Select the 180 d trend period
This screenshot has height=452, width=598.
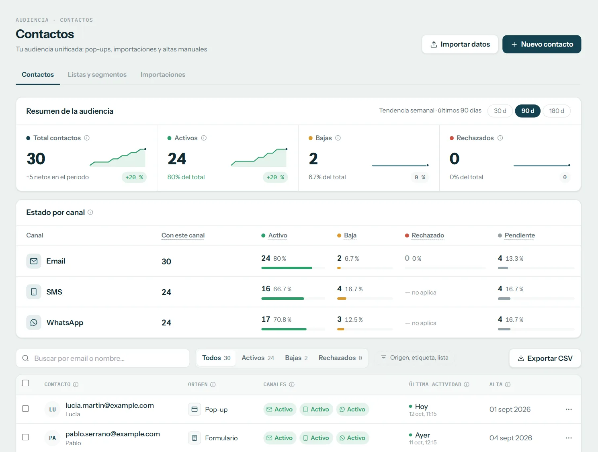[557, 111]
